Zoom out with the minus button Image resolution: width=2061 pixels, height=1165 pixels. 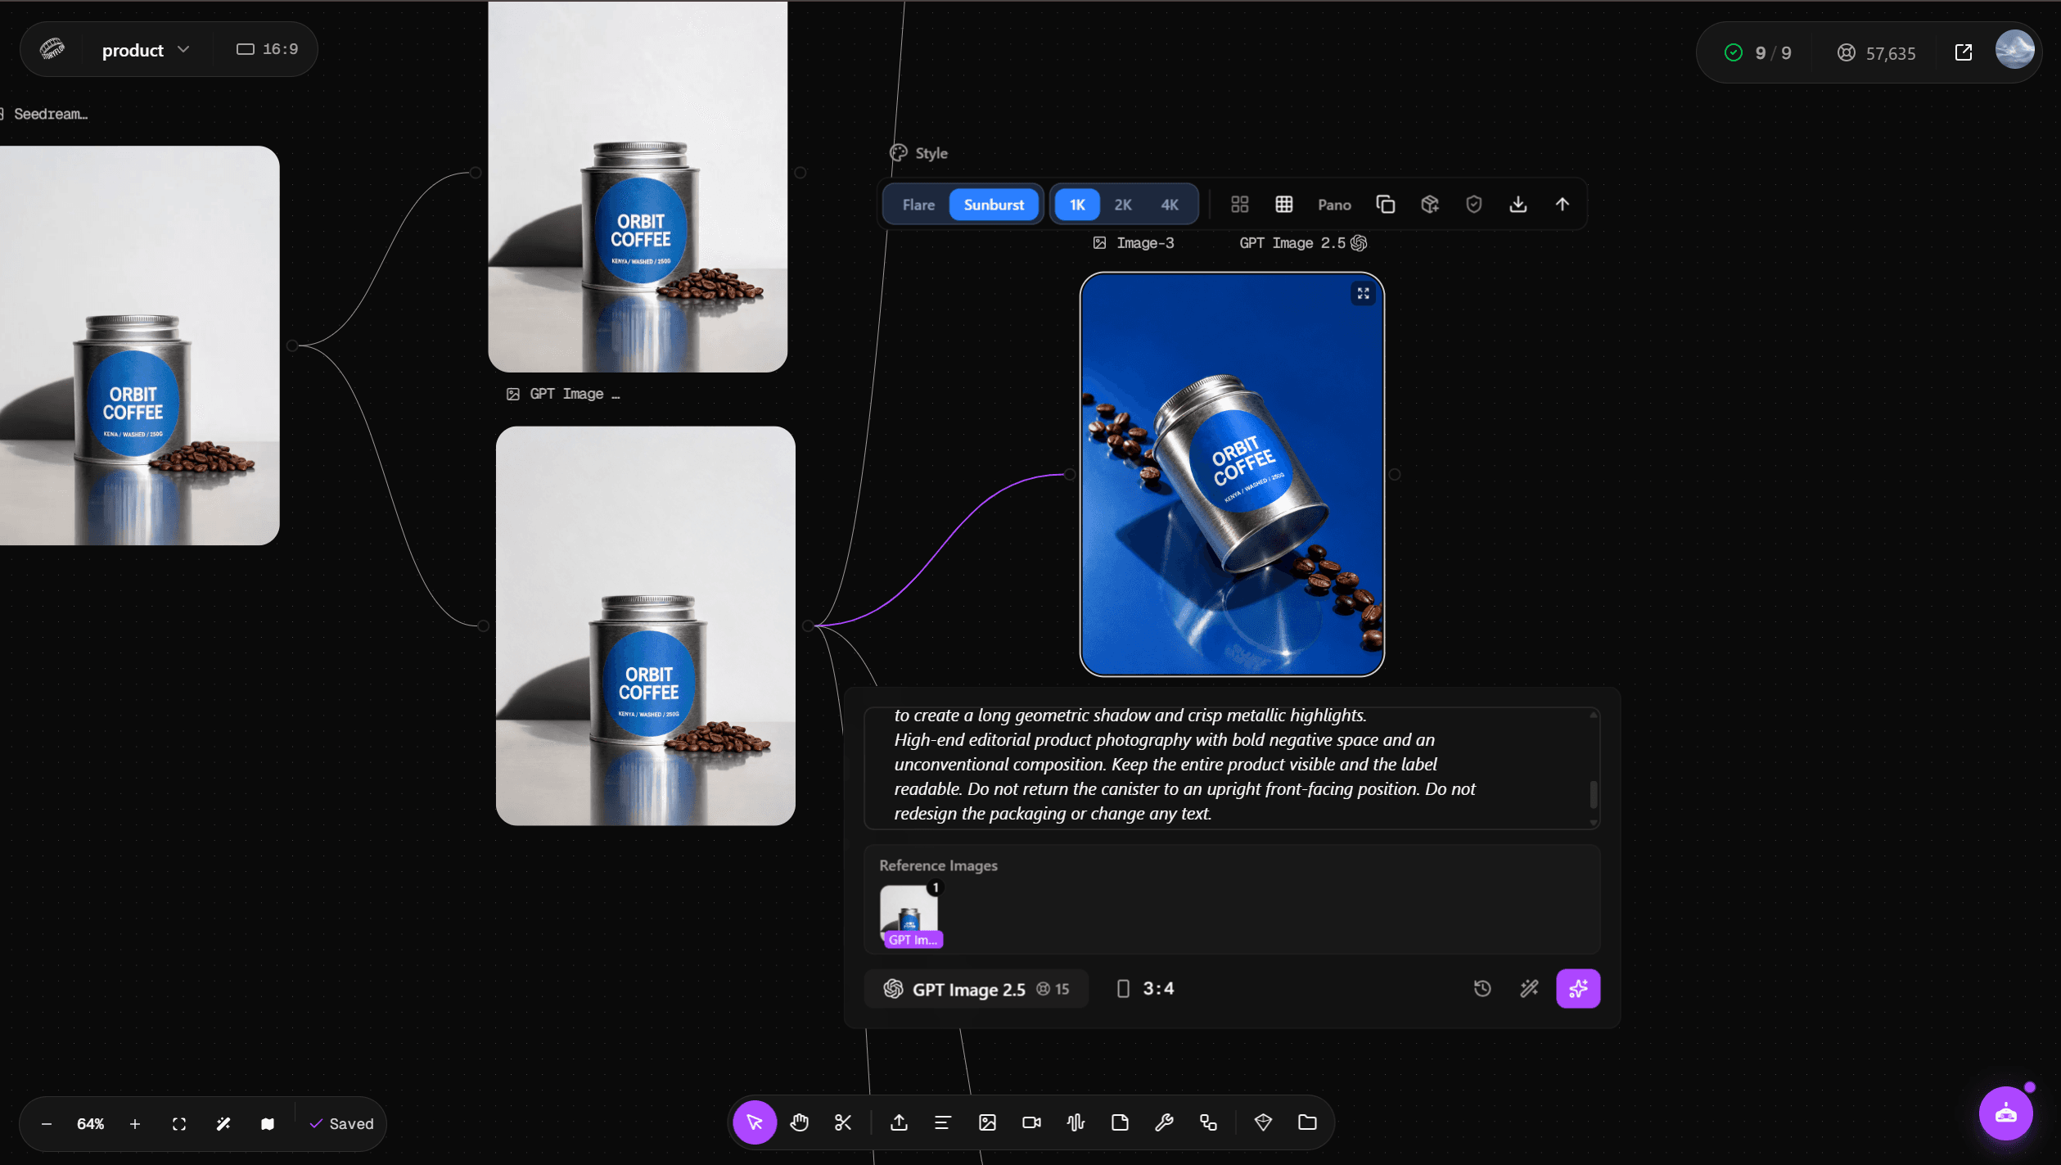(x=47, y=1124)
